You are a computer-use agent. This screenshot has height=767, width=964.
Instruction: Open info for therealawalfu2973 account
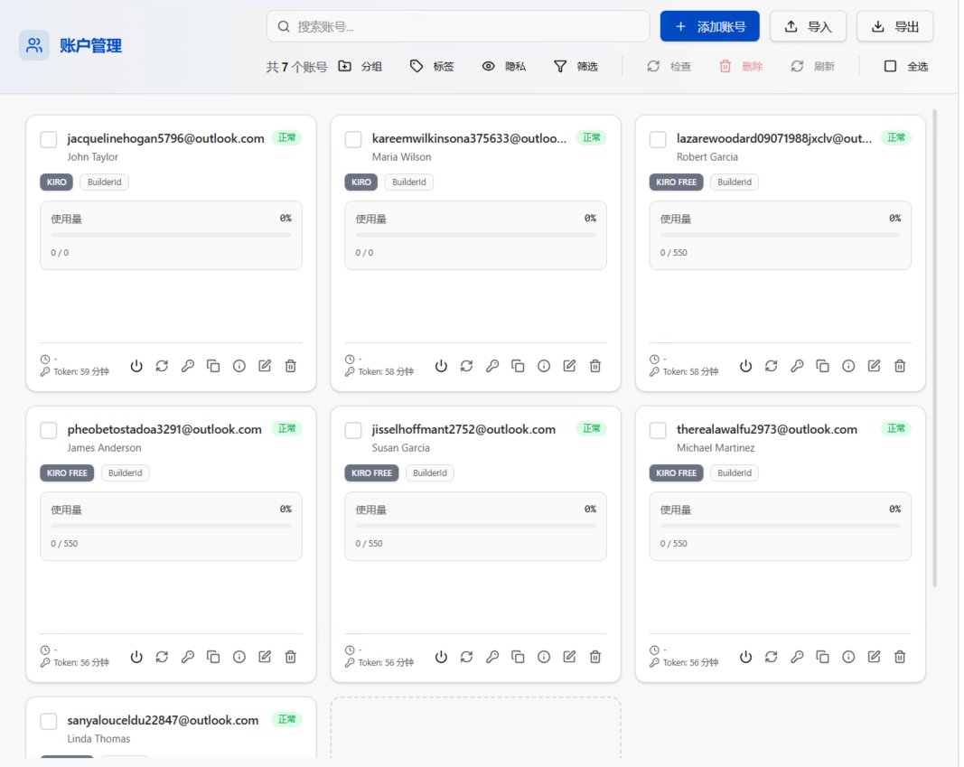(848, 657)
